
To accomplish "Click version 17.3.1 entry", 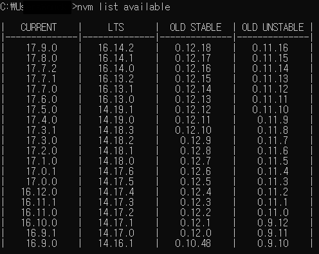I will click(x=41, y=130).
